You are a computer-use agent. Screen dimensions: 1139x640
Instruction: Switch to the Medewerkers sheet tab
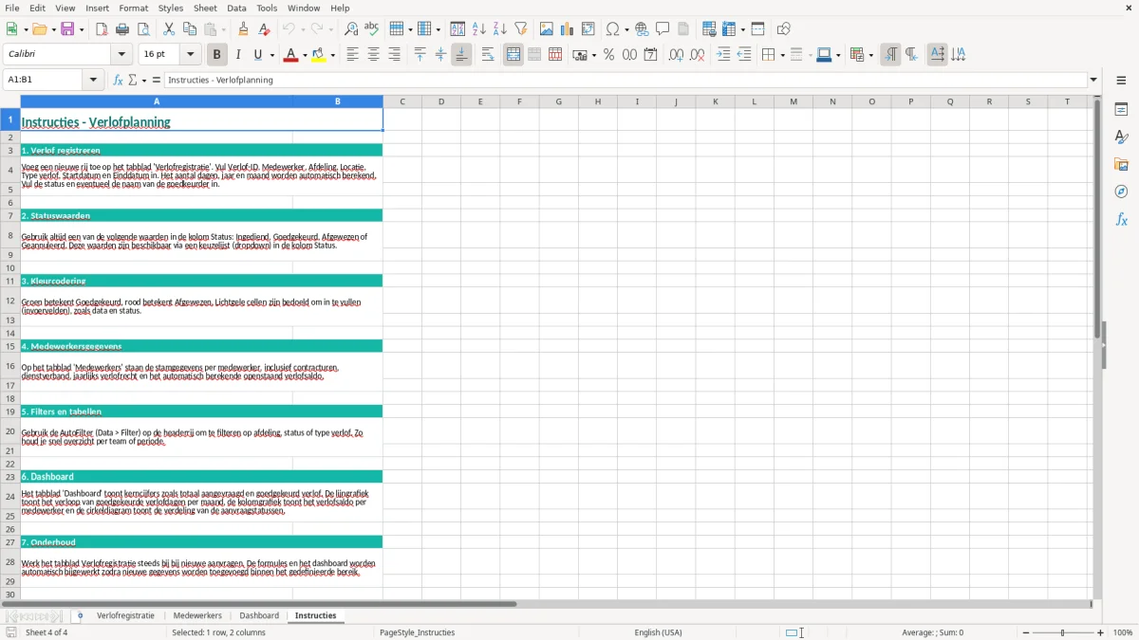[197, 615]
